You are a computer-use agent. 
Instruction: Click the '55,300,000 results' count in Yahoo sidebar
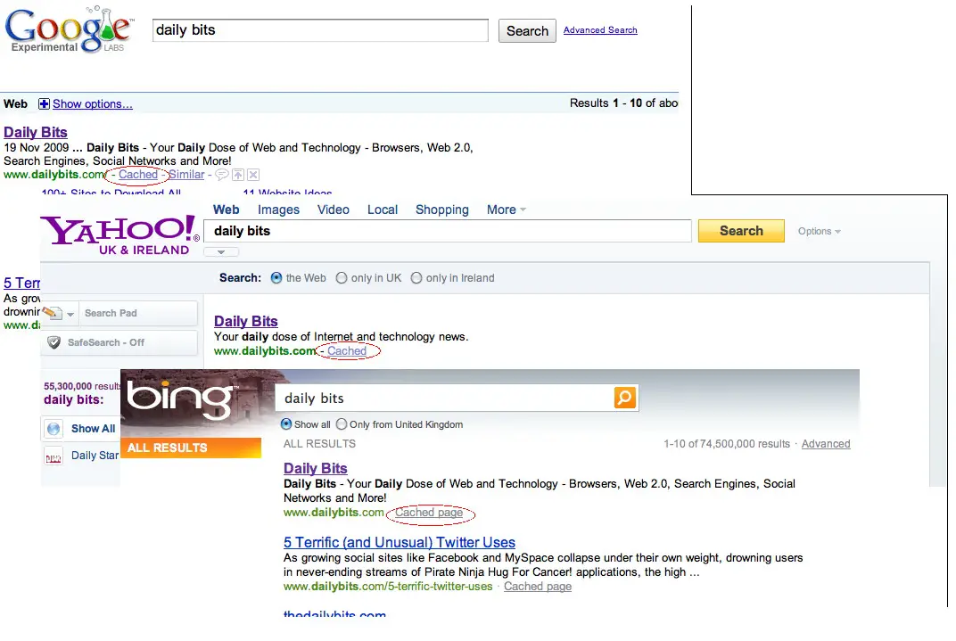(82, 386)
